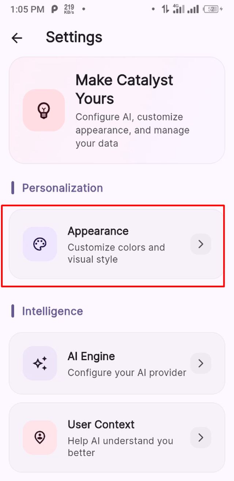Tap the User Context person-pin icon
The height and width of the screenshot is (481, 234).
pyautogui.click(x=39, y=437)
